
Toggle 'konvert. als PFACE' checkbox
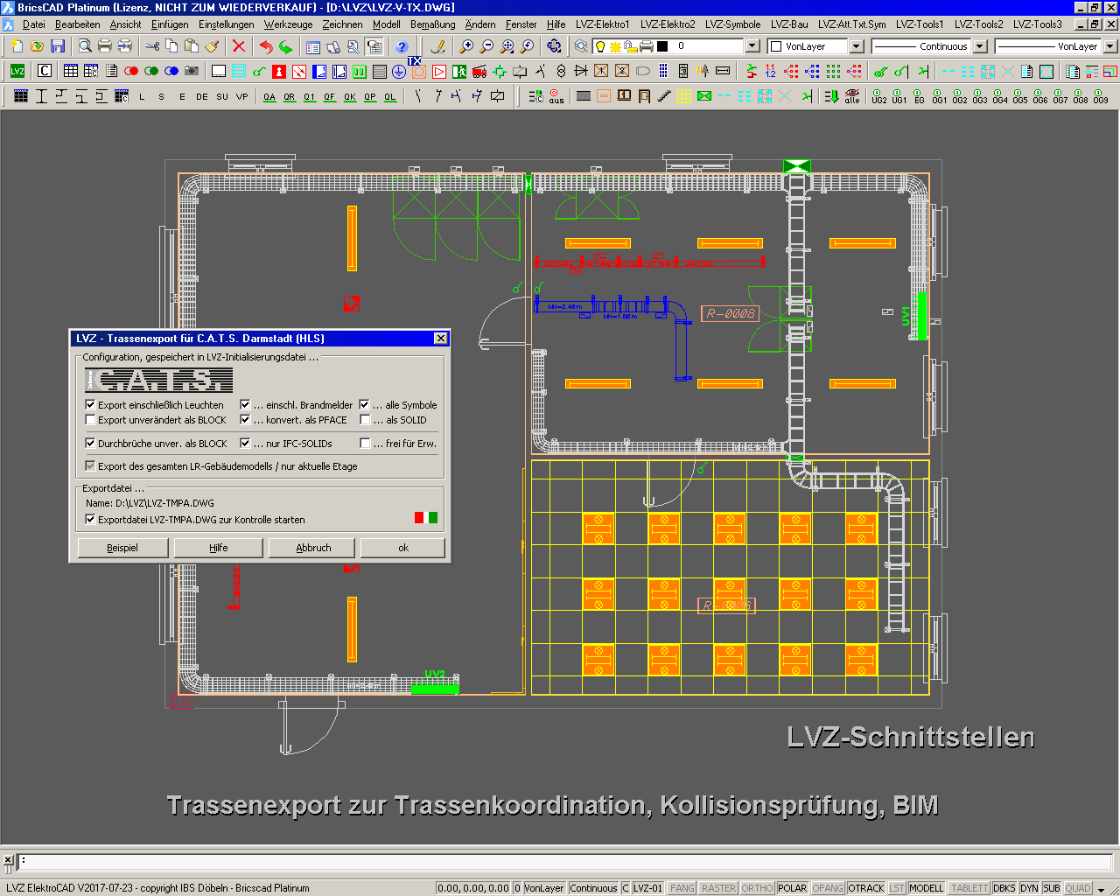pyautogui.click(x=245, y=420)
